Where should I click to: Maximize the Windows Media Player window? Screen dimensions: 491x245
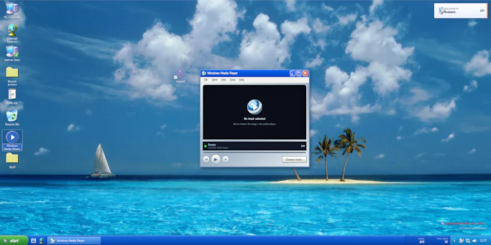(298, 73)
